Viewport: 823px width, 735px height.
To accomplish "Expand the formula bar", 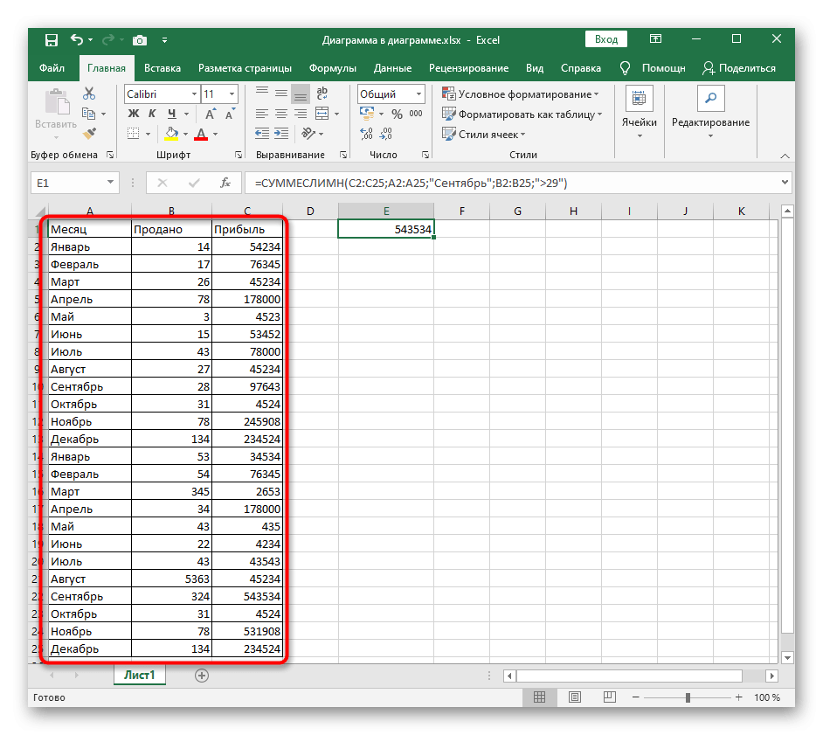I will coord(785,182).
